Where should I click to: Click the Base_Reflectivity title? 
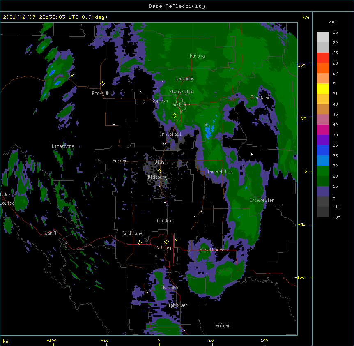click(177, 6)
